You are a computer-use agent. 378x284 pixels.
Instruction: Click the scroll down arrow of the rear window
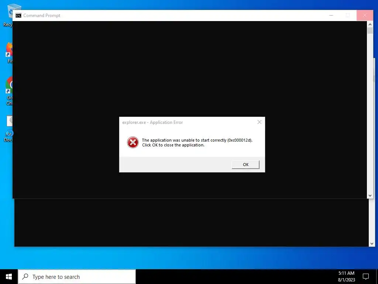click(372, 244)
